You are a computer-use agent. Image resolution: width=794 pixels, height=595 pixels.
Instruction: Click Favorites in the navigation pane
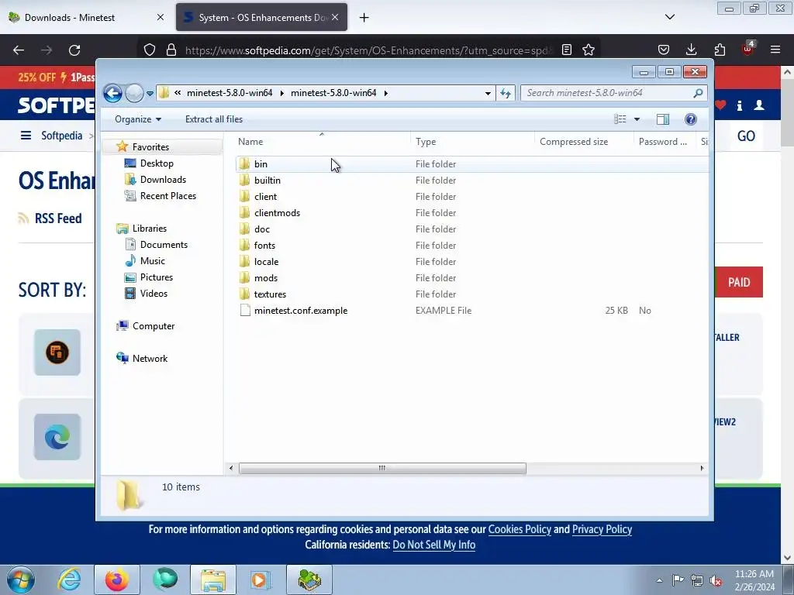[150, 146]
